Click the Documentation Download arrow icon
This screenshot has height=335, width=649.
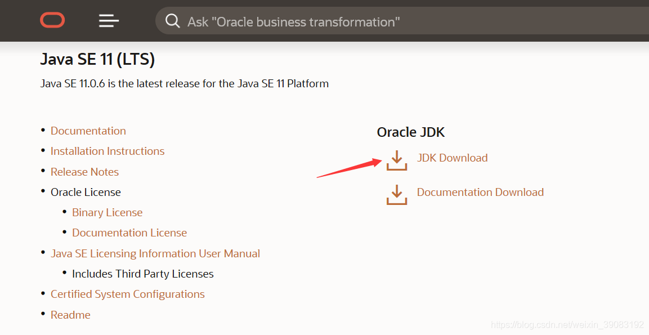point(396,195)
